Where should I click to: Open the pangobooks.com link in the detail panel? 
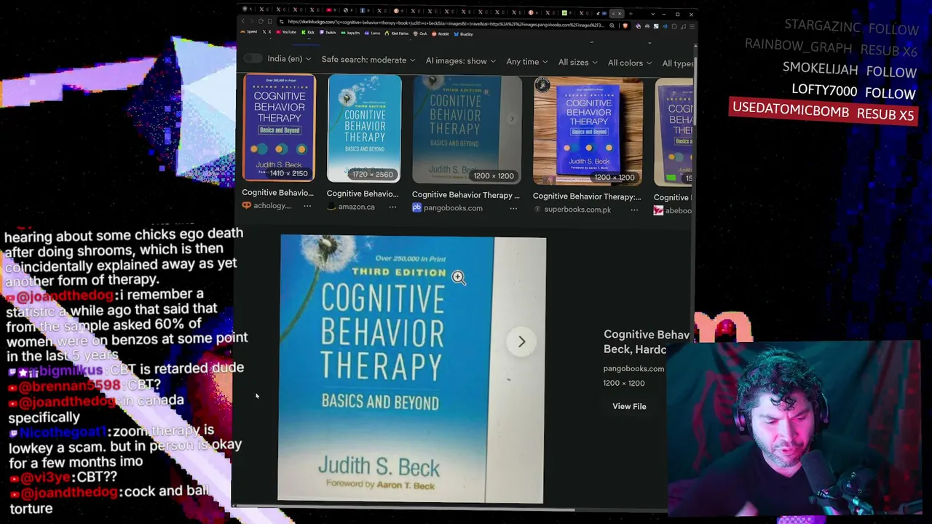click(x=633, y=369)
